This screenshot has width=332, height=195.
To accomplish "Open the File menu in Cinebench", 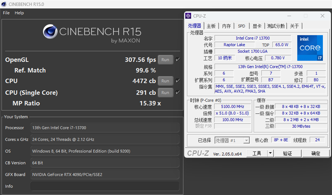I will [x=6, y=13].
